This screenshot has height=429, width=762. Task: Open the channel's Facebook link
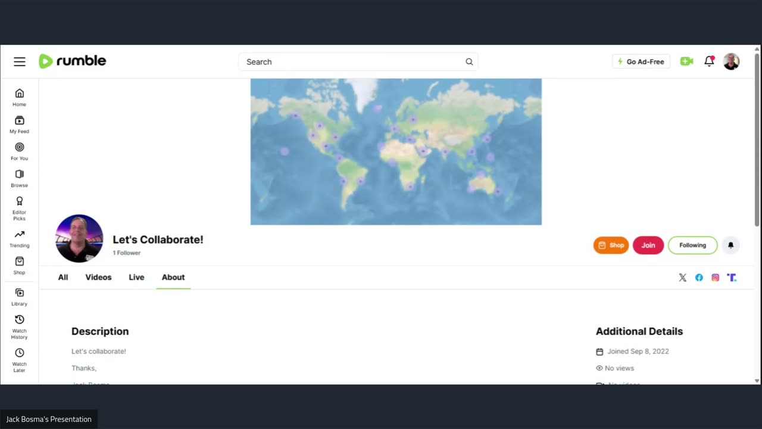699,278
